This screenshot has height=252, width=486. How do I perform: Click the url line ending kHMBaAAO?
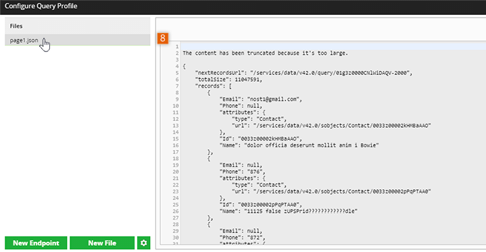point(331,126)
